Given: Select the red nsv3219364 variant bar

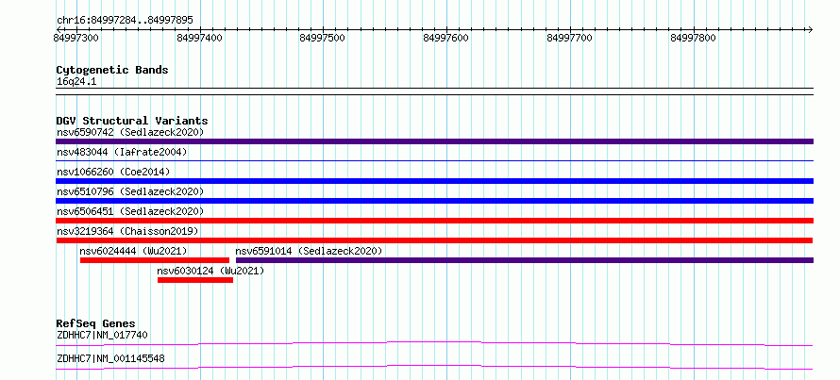Looking at the screenshot, I should point(434,240).
